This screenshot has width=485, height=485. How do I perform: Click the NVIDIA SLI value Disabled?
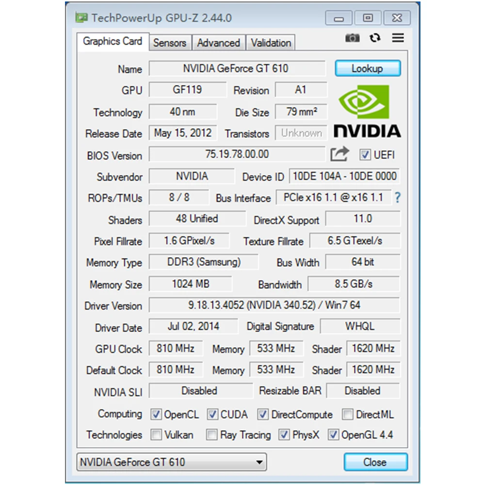pos(200,391)
